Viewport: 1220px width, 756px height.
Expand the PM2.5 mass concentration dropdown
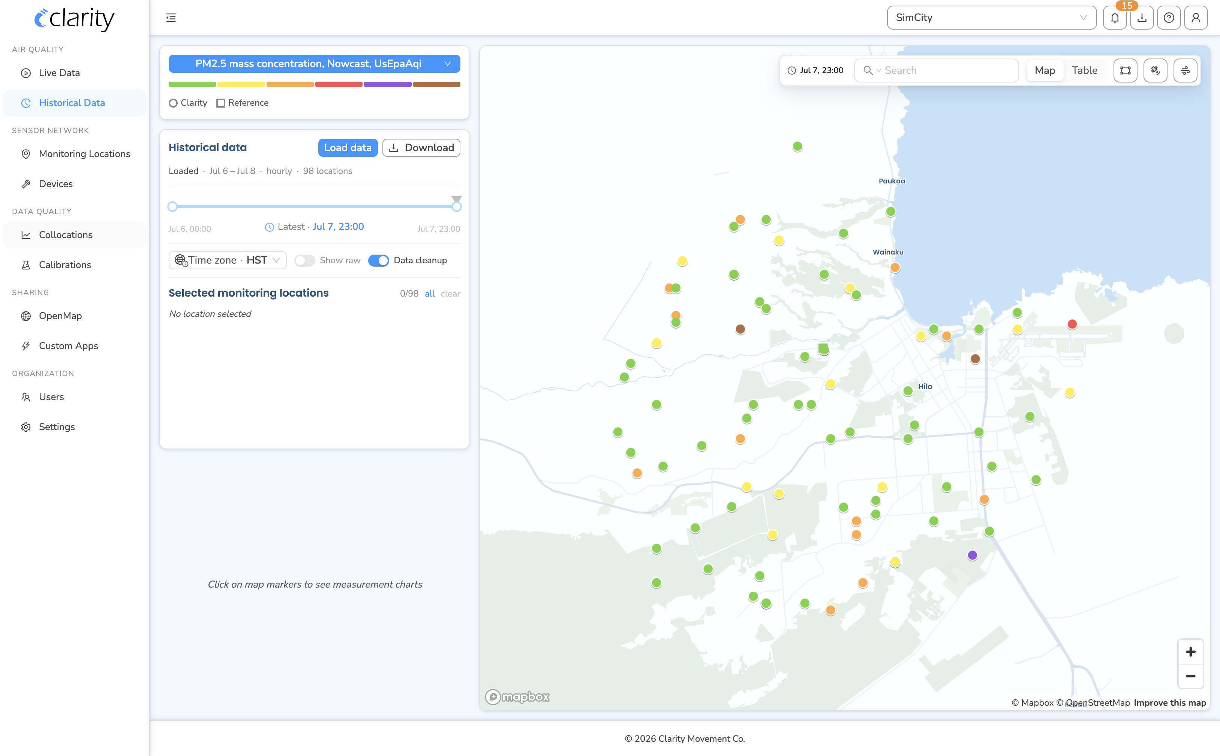(314, 63)
